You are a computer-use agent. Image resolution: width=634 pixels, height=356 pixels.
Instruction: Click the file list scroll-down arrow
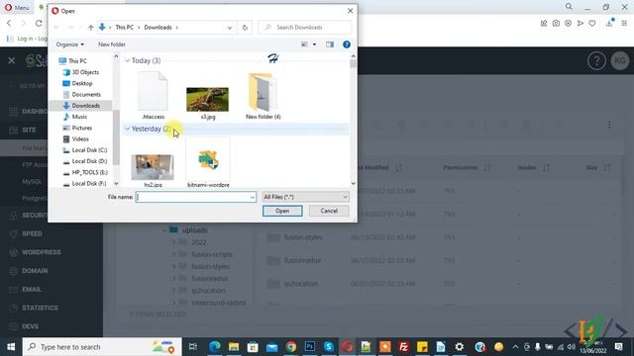[353, 183]
